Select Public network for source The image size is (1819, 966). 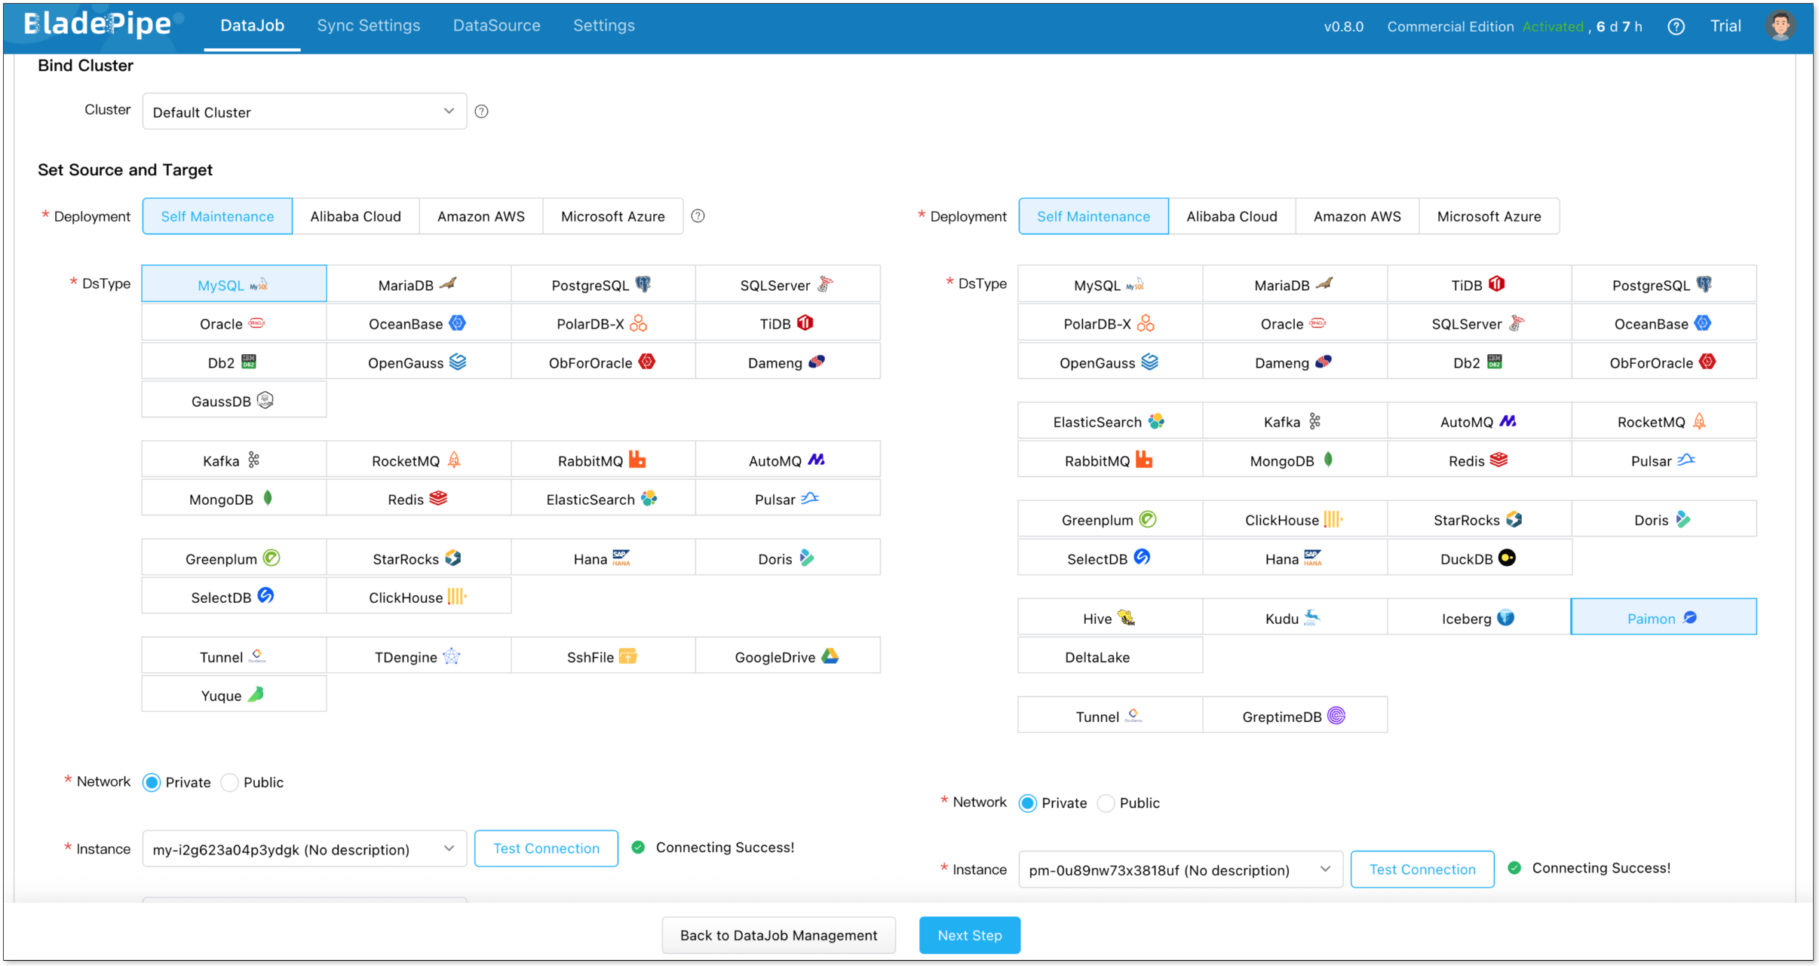[230, 782]
